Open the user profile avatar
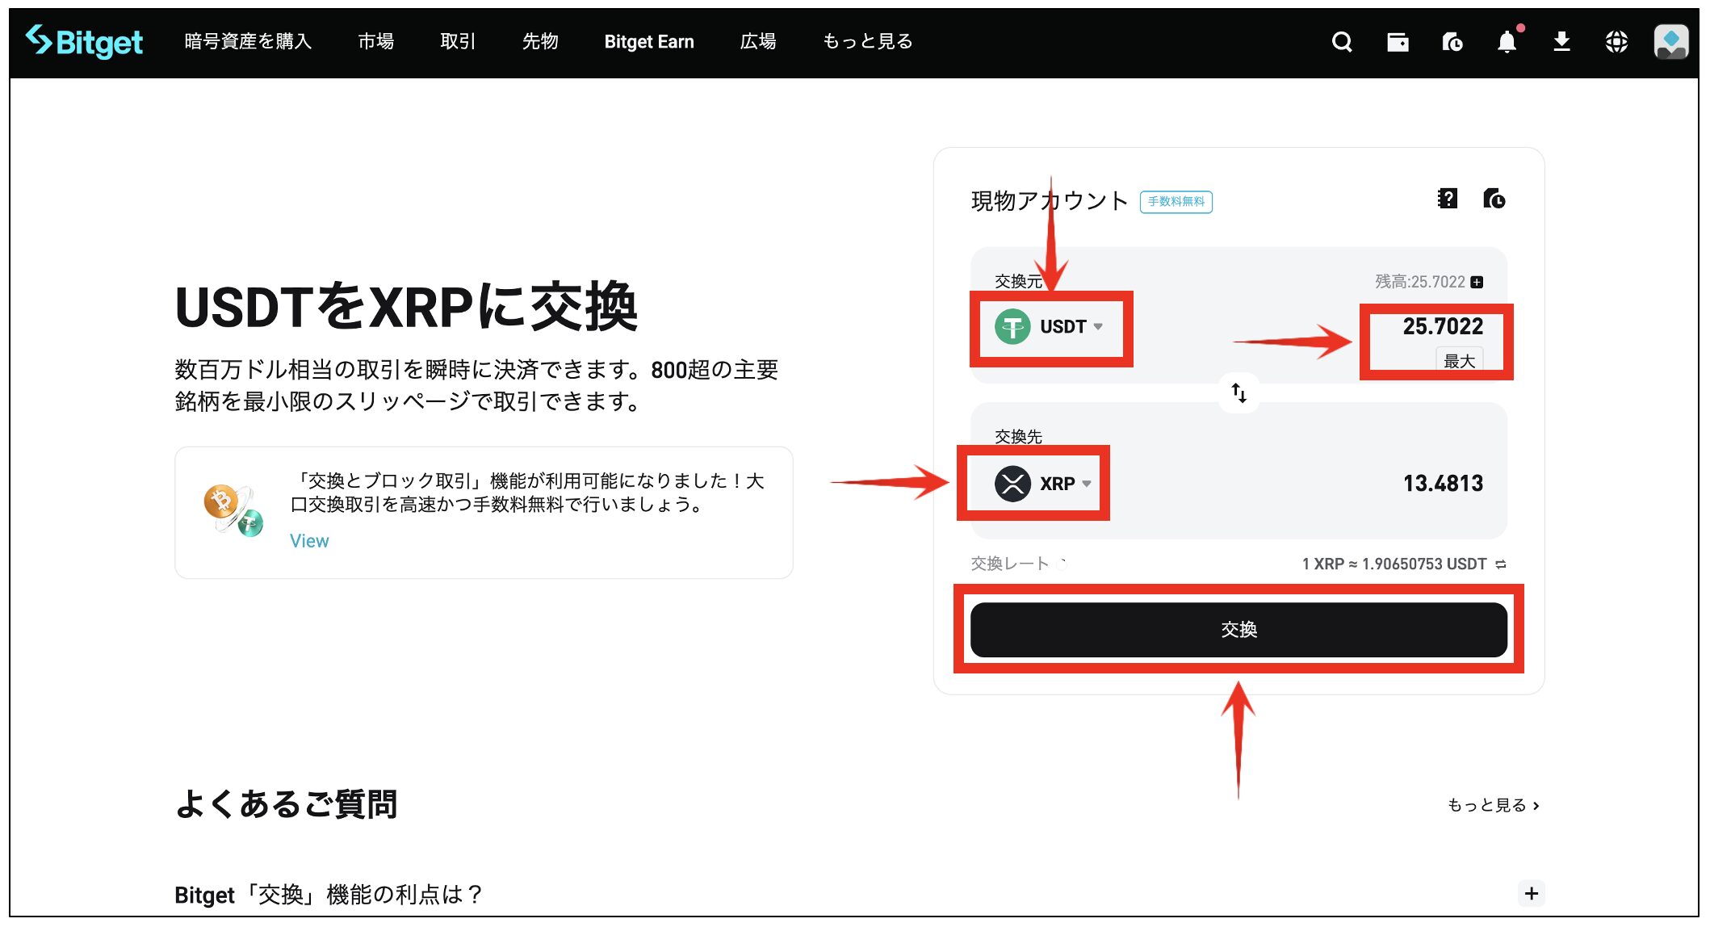Viewport: 1710px width, 927px height. pos(1670,42)
